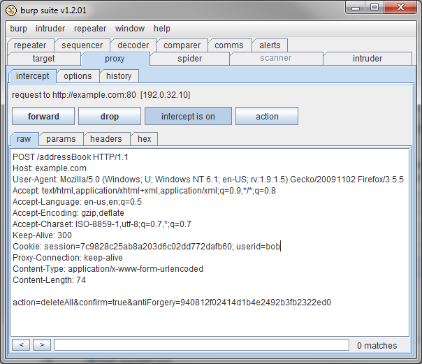The height and width of the screenshot is (364, 422).
Task: Click the next match '>' button
Action: [x=42, y=344]
